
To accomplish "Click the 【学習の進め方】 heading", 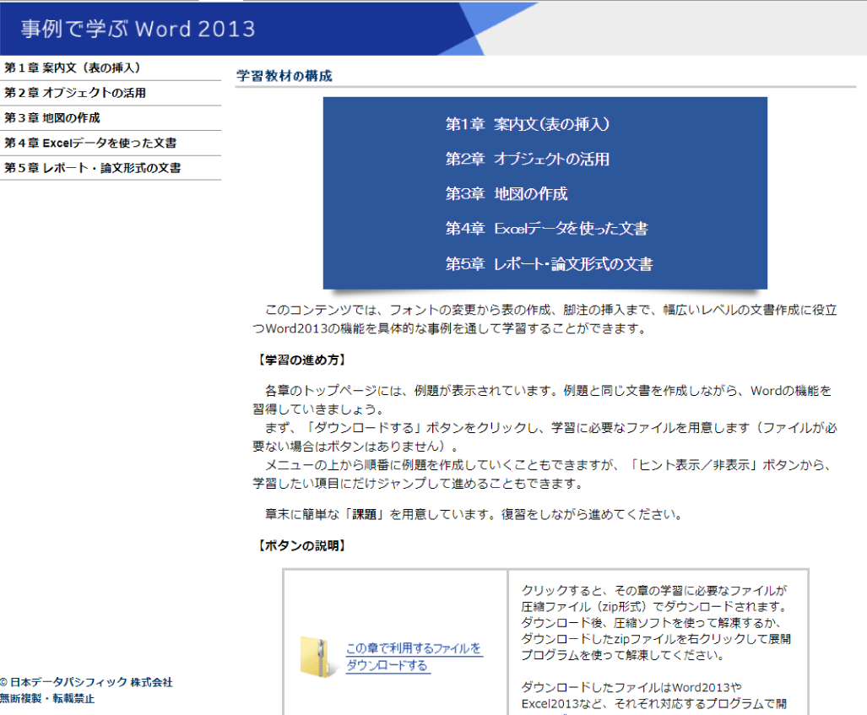I will pyautogui.click(x=302, y=360).
